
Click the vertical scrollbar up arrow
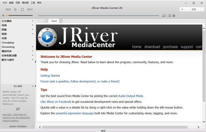[x=204, y=29]
